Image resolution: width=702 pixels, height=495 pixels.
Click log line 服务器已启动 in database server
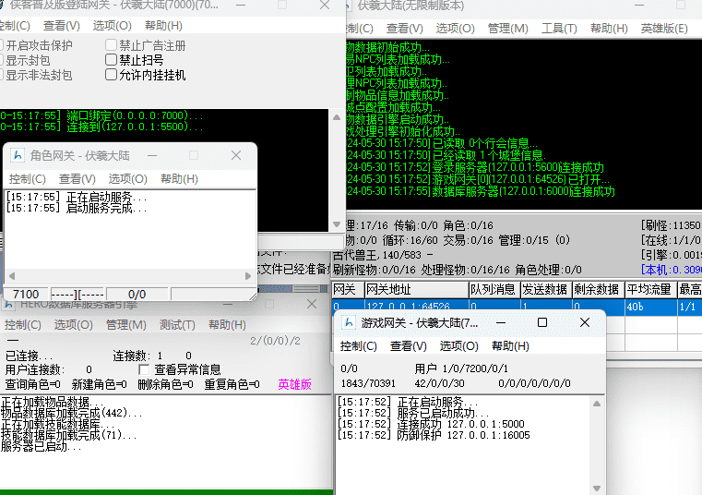41,447
